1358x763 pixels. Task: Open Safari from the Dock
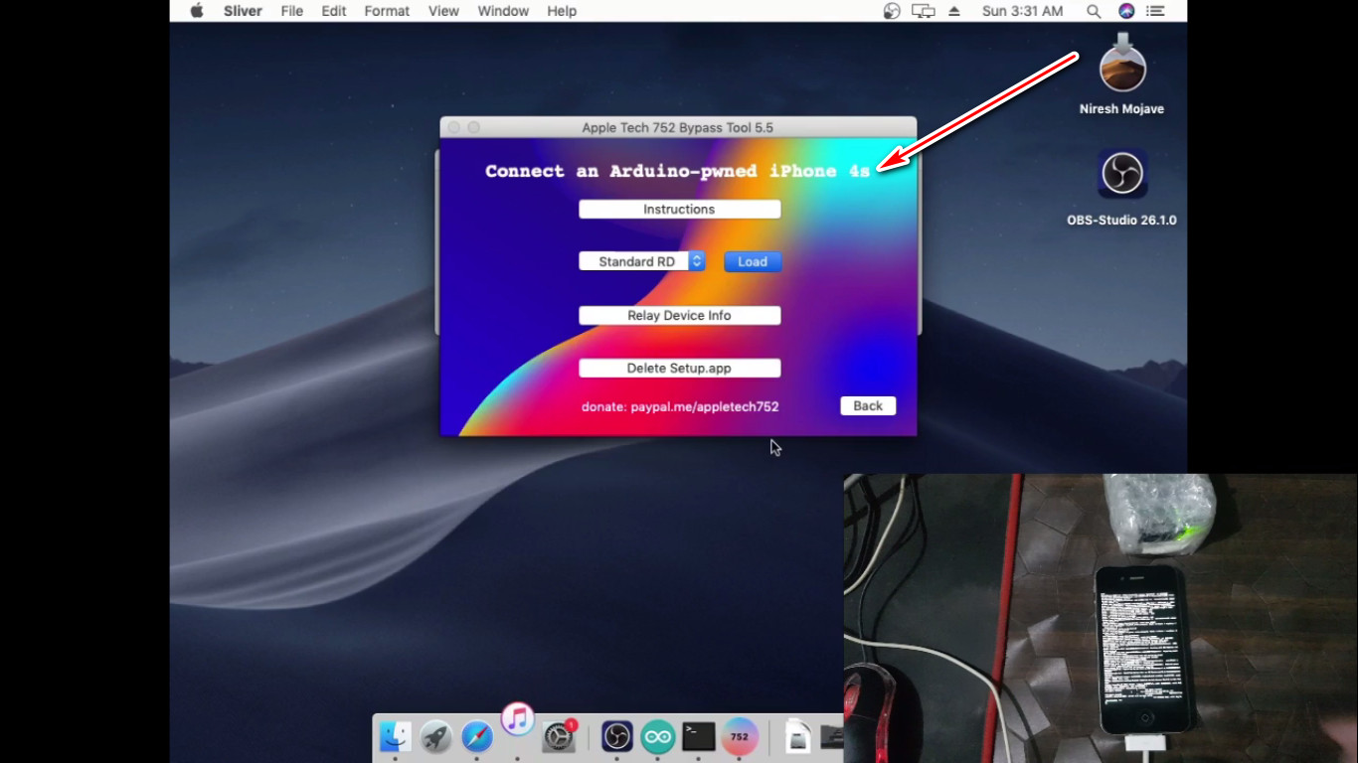click(x=476, y=737)
